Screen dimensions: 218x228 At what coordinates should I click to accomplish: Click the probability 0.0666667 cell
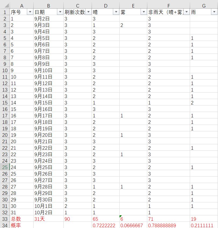133,225
